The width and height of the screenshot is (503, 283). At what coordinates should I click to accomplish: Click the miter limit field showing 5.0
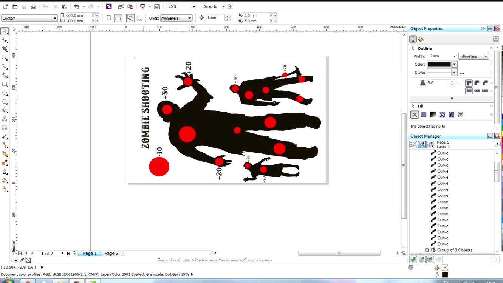[438, 83]
